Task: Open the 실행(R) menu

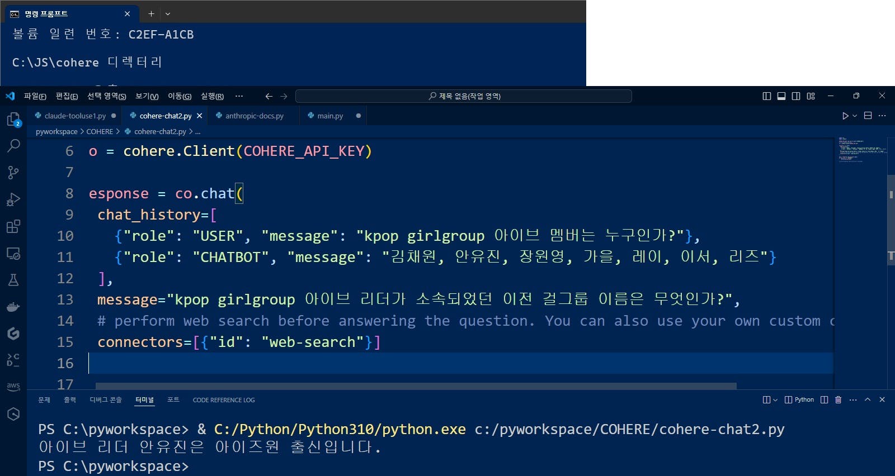Action: click(212, 96)
